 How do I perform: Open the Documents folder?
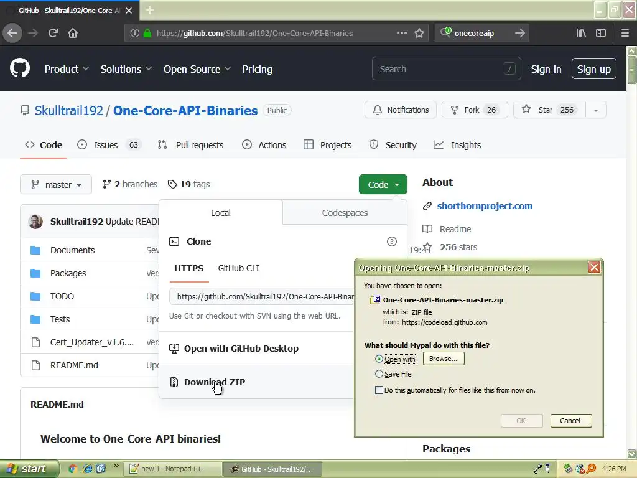[72, 250]
